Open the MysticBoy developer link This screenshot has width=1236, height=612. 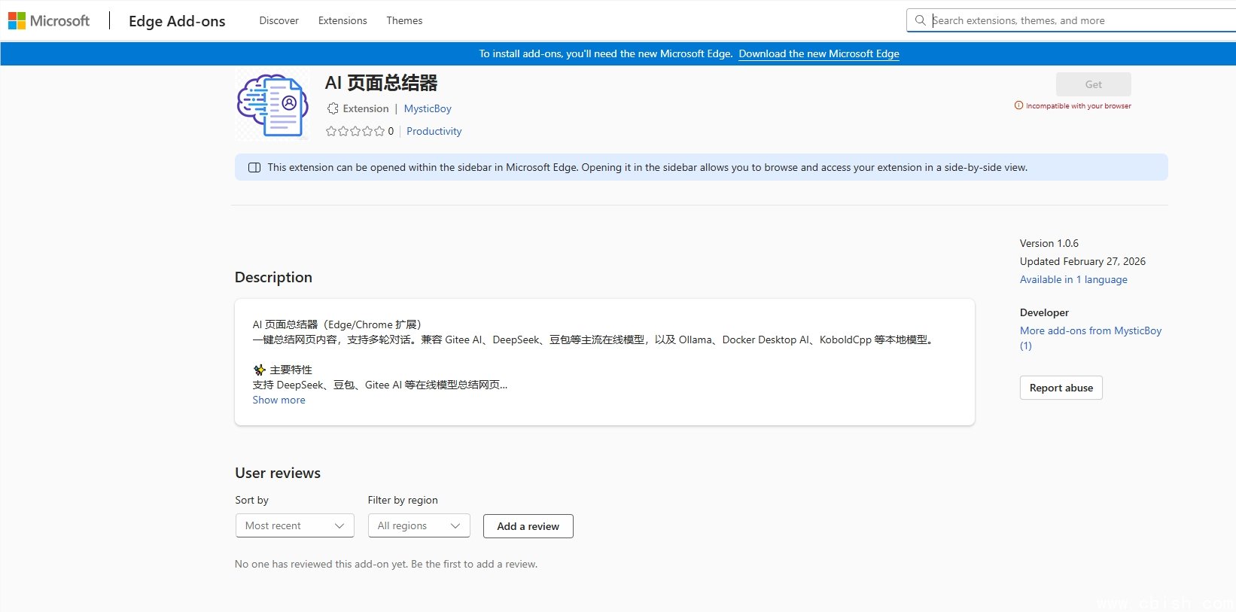coord(428,108)
